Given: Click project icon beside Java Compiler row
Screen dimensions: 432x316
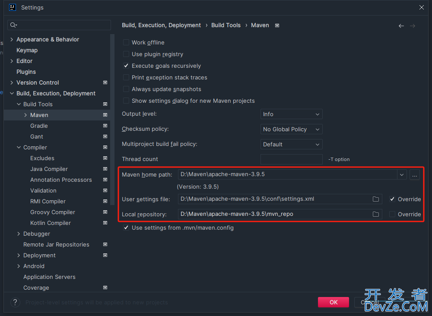Looking at the screenshot, I should 105,169.
